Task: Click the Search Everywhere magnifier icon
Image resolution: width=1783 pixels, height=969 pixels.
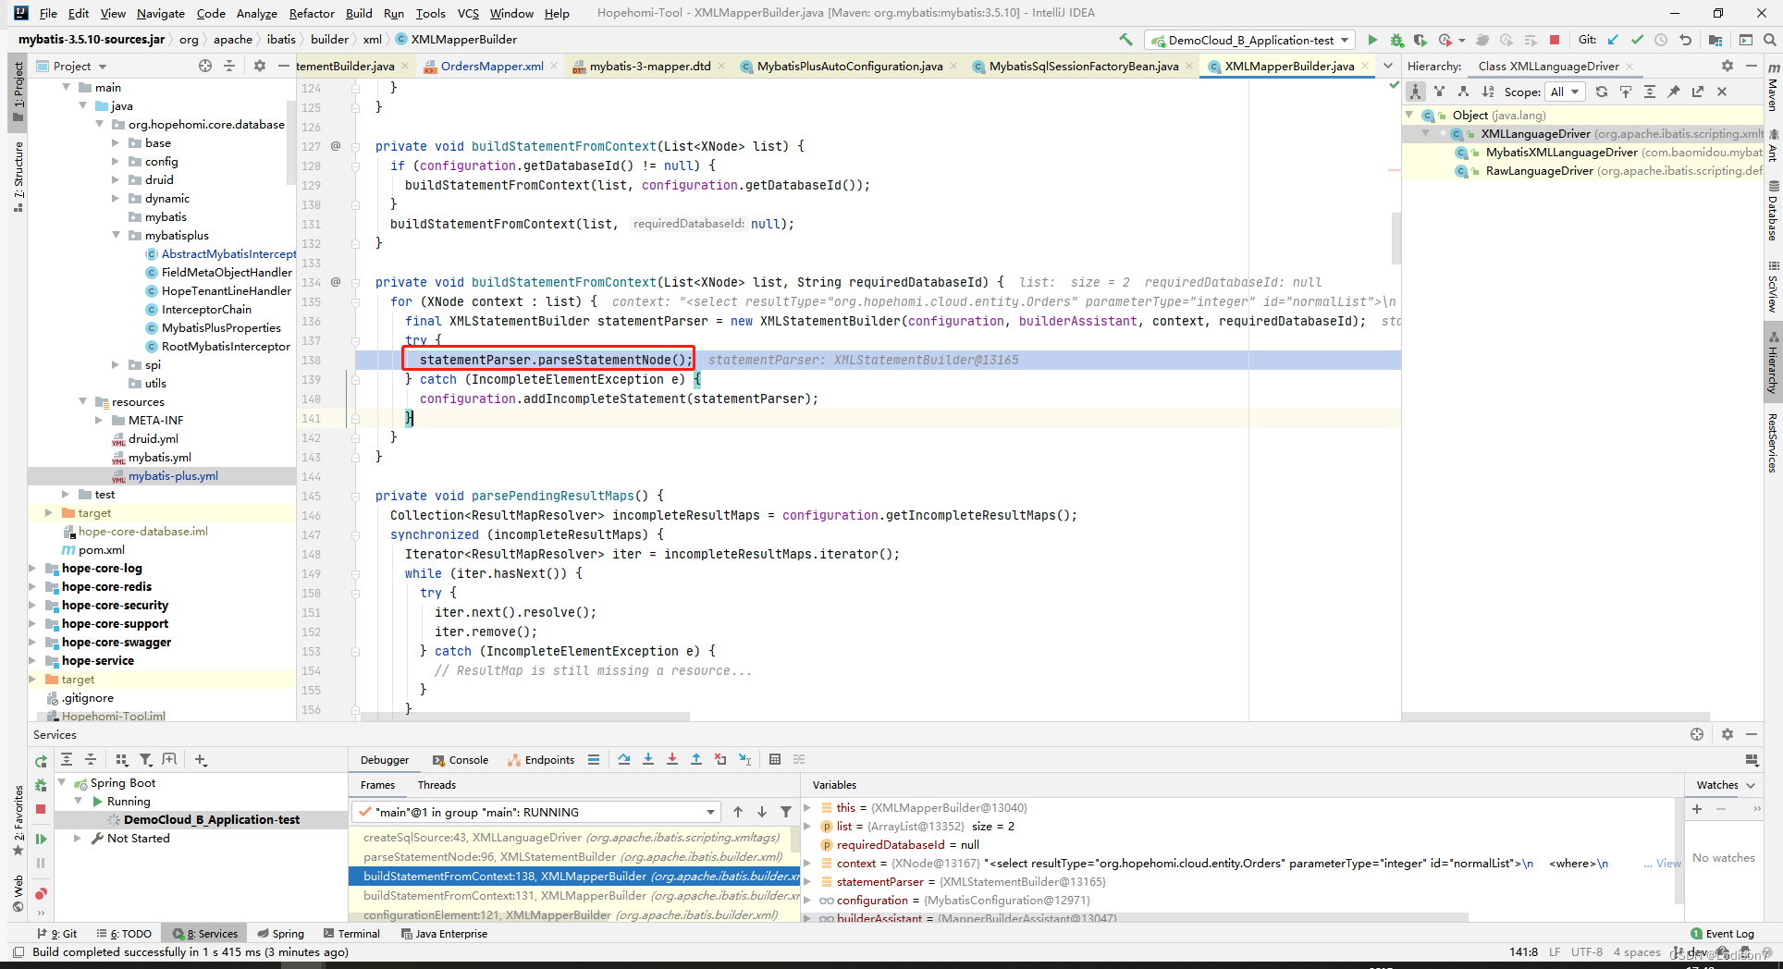Action: coord(1769,40)
